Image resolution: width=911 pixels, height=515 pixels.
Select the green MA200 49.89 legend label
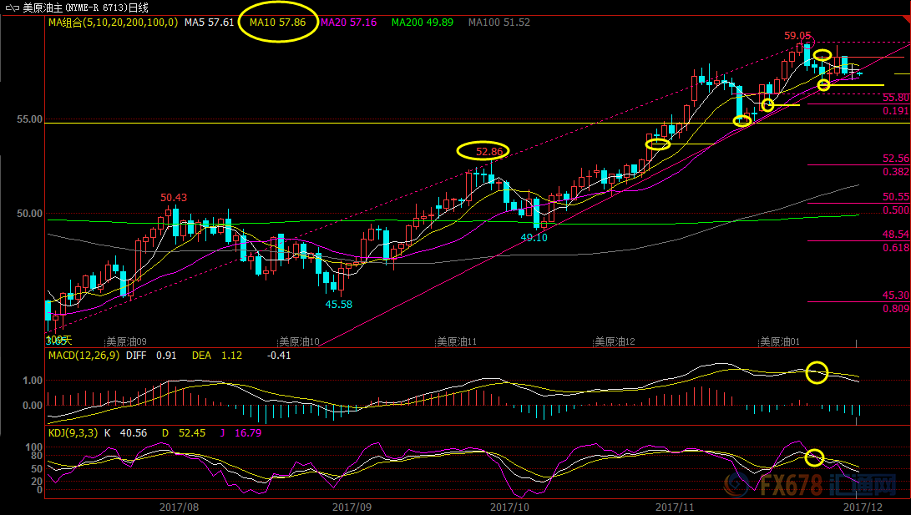(423, 23)
